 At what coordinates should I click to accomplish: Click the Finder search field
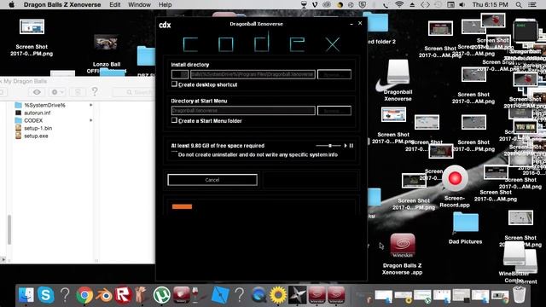click(x=135, y=92)
